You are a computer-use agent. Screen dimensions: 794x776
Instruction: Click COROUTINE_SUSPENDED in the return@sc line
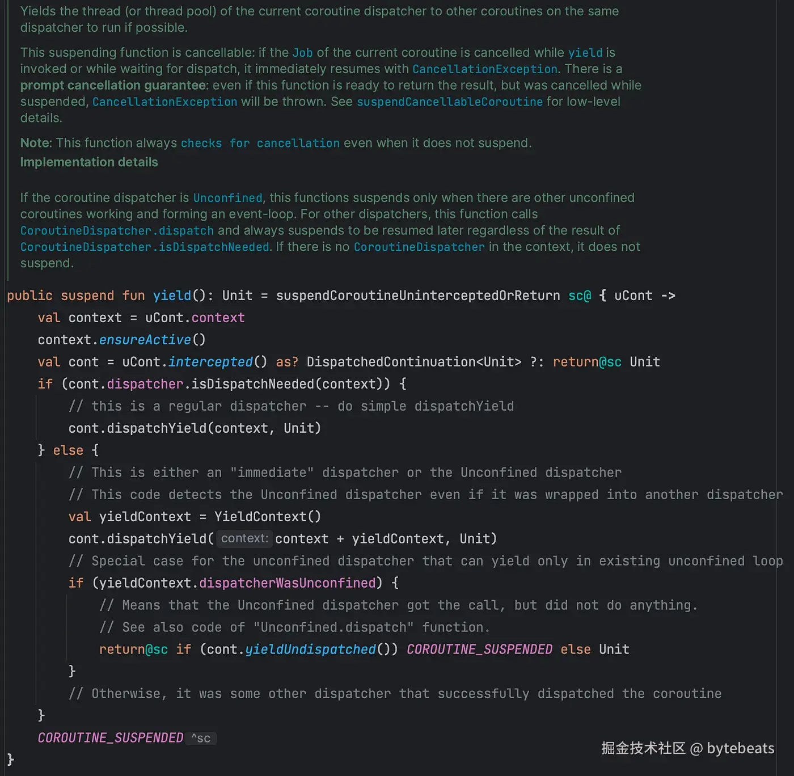click(x=480, y=650)
